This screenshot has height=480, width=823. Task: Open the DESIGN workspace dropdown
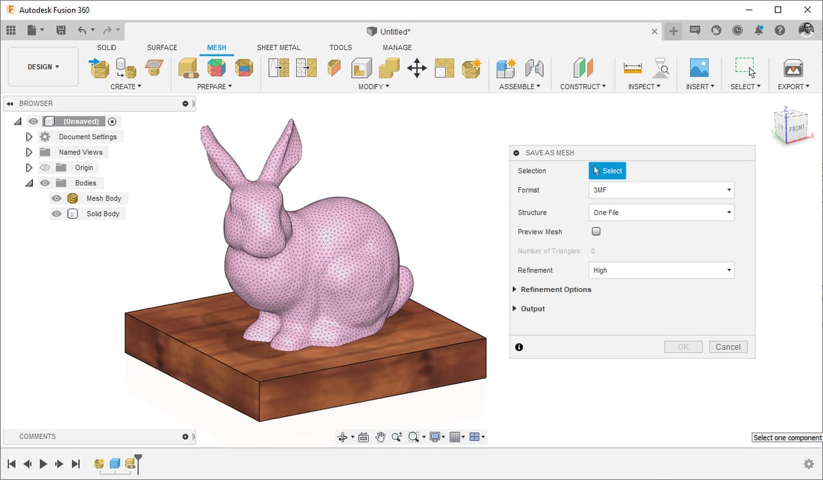click(x=43, y=67)
